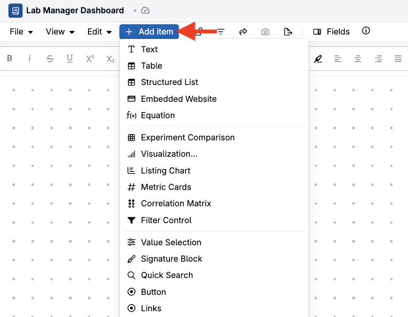
Task: Click the cloud saved status icon
Action: tap(145, 11)
